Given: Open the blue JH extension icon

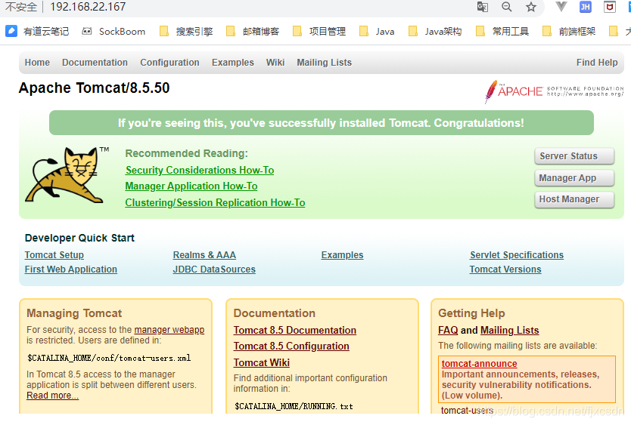Looking at the screenshot, I should [x=585, y=7].
